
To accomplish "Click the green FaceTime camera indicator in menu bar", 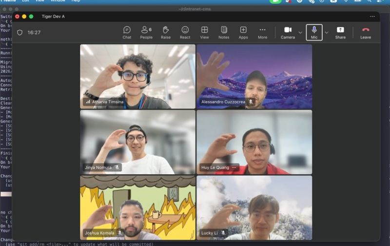I will tap(275, 1).
